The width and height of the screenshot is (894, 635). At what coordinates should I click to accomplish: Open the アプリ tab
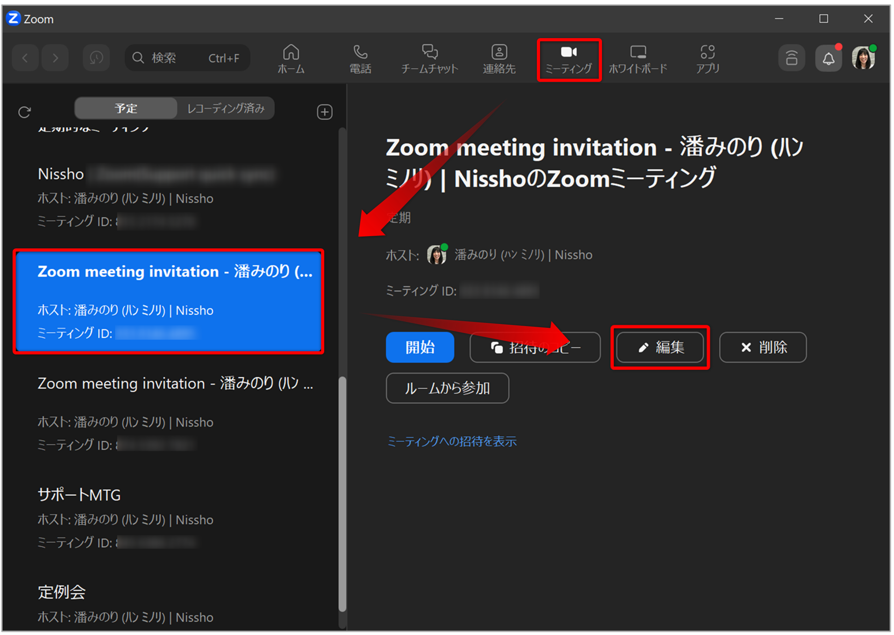[x=708, y=59]
